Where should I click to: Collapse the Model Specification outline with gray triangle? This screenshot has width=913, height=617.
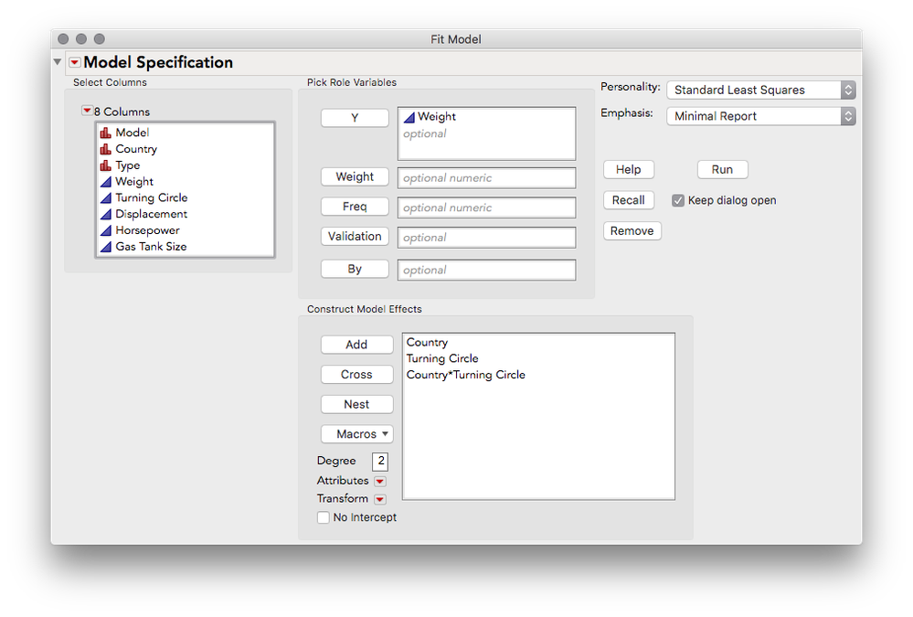coord(57,62)
